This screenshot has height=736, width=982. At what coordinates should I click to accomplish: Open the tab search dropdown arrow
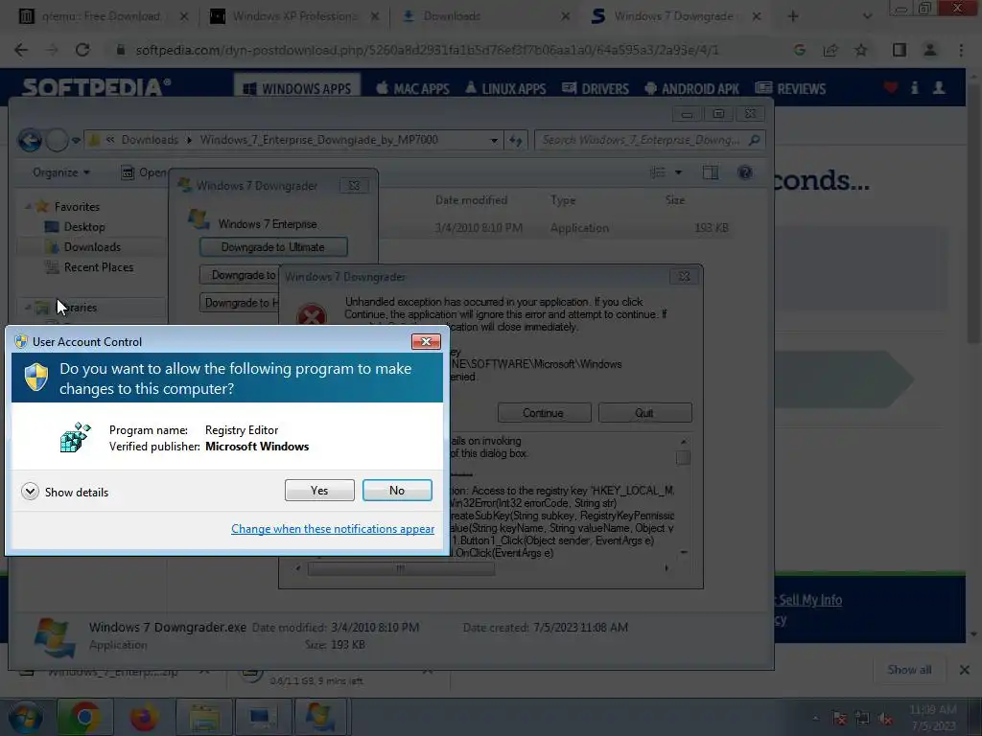tap(867, 16)
